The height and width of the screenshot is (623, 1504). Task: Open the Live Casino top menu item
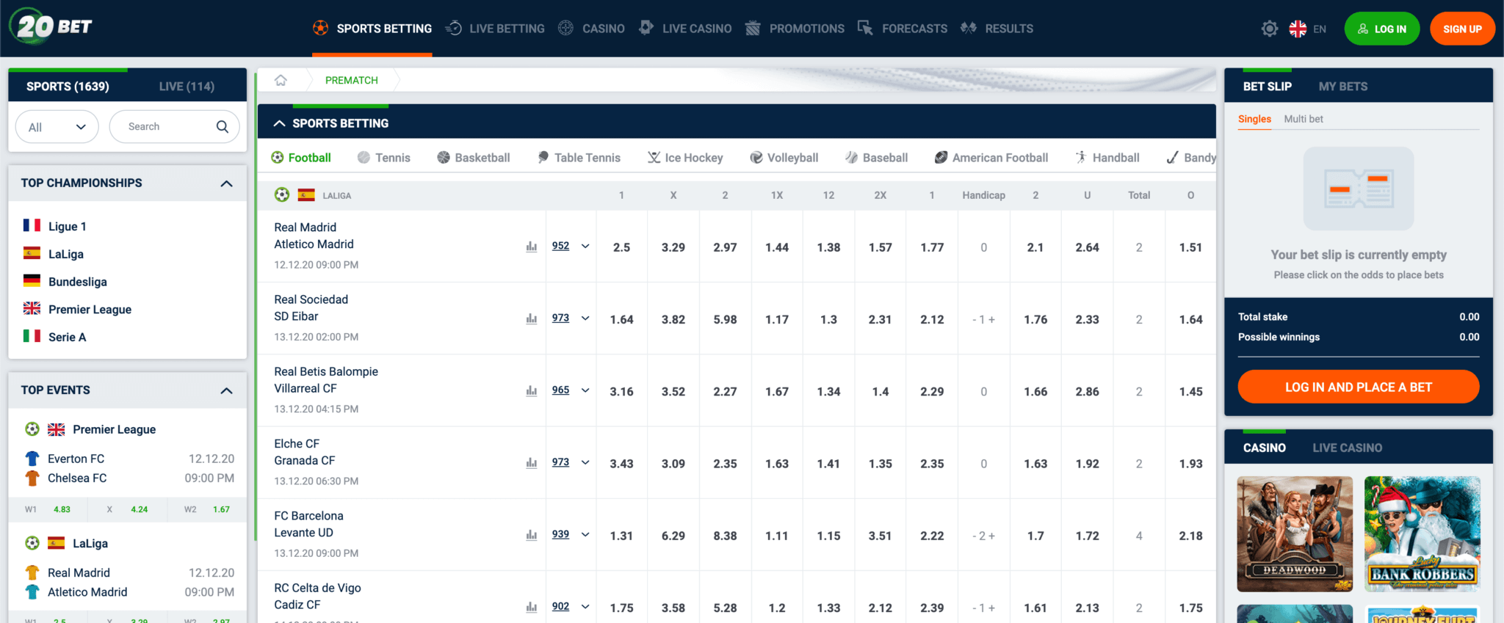click(685, 29)
